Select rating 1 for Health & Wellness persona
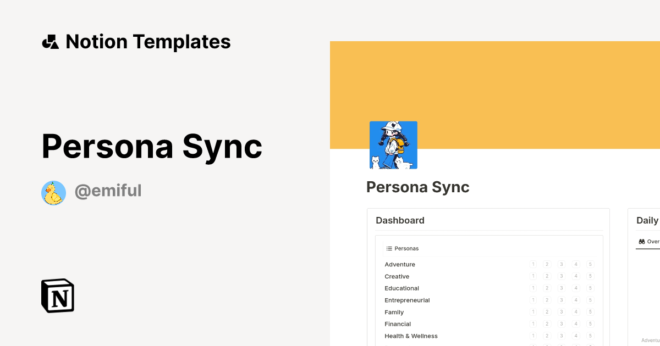The width and height of the screenshot is (660, 346). pyautogui.click(x=533, y=336)
